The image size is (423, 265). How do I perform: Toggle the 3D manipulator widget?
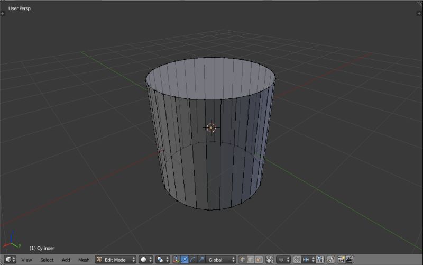pyautogui.click(x=176, y=260)
